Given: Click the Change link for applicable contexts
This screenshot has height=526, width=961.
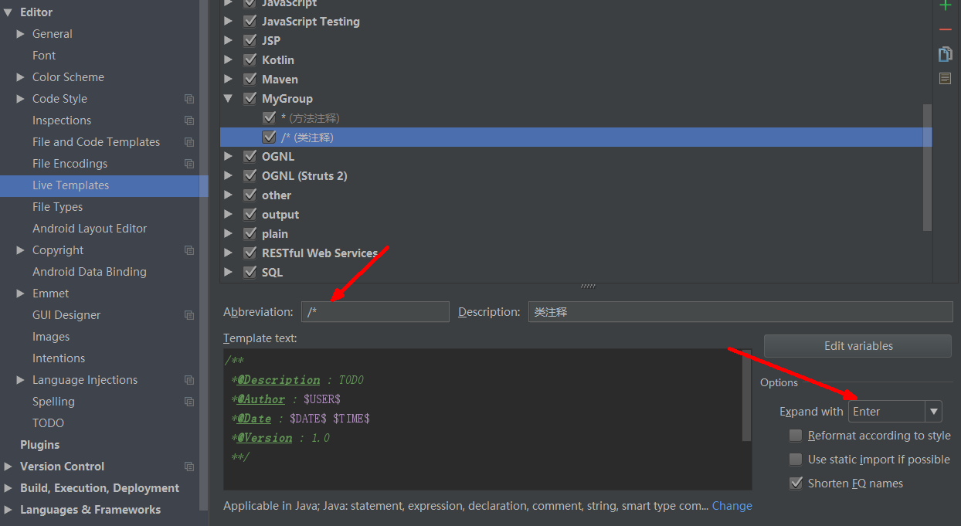Looking at the screenshot, I should click(x=732, y=506).
